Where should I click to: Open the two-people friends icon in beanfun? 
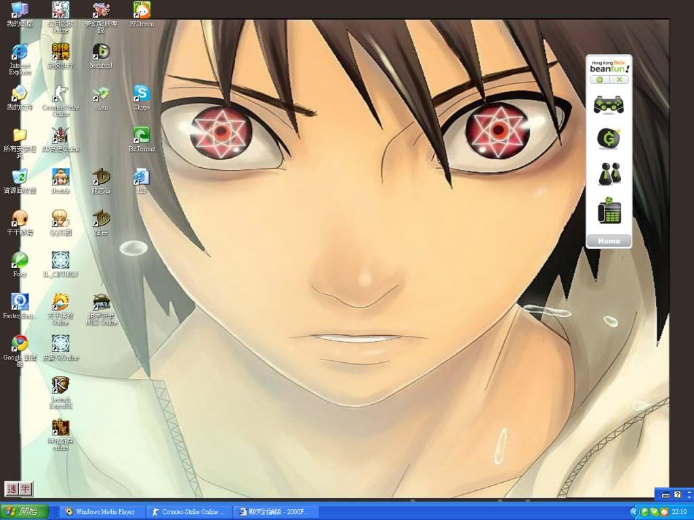tap(608, 174)
